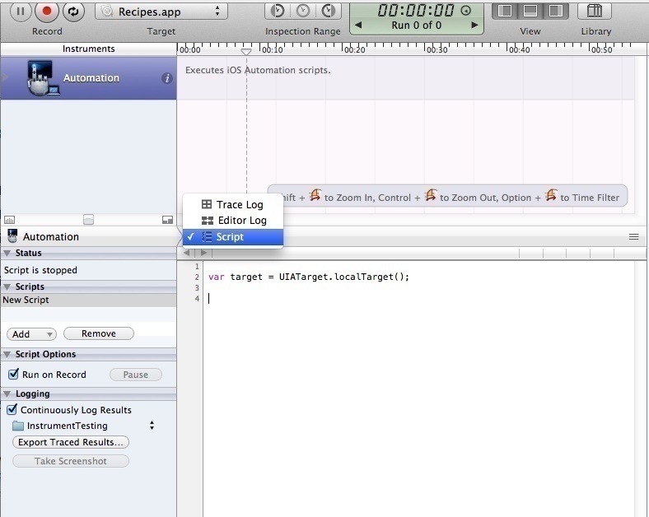This screenshot has width=649, height=517.
Task: Open Automation instrument info inspector
Action: (x=167, y=78)
